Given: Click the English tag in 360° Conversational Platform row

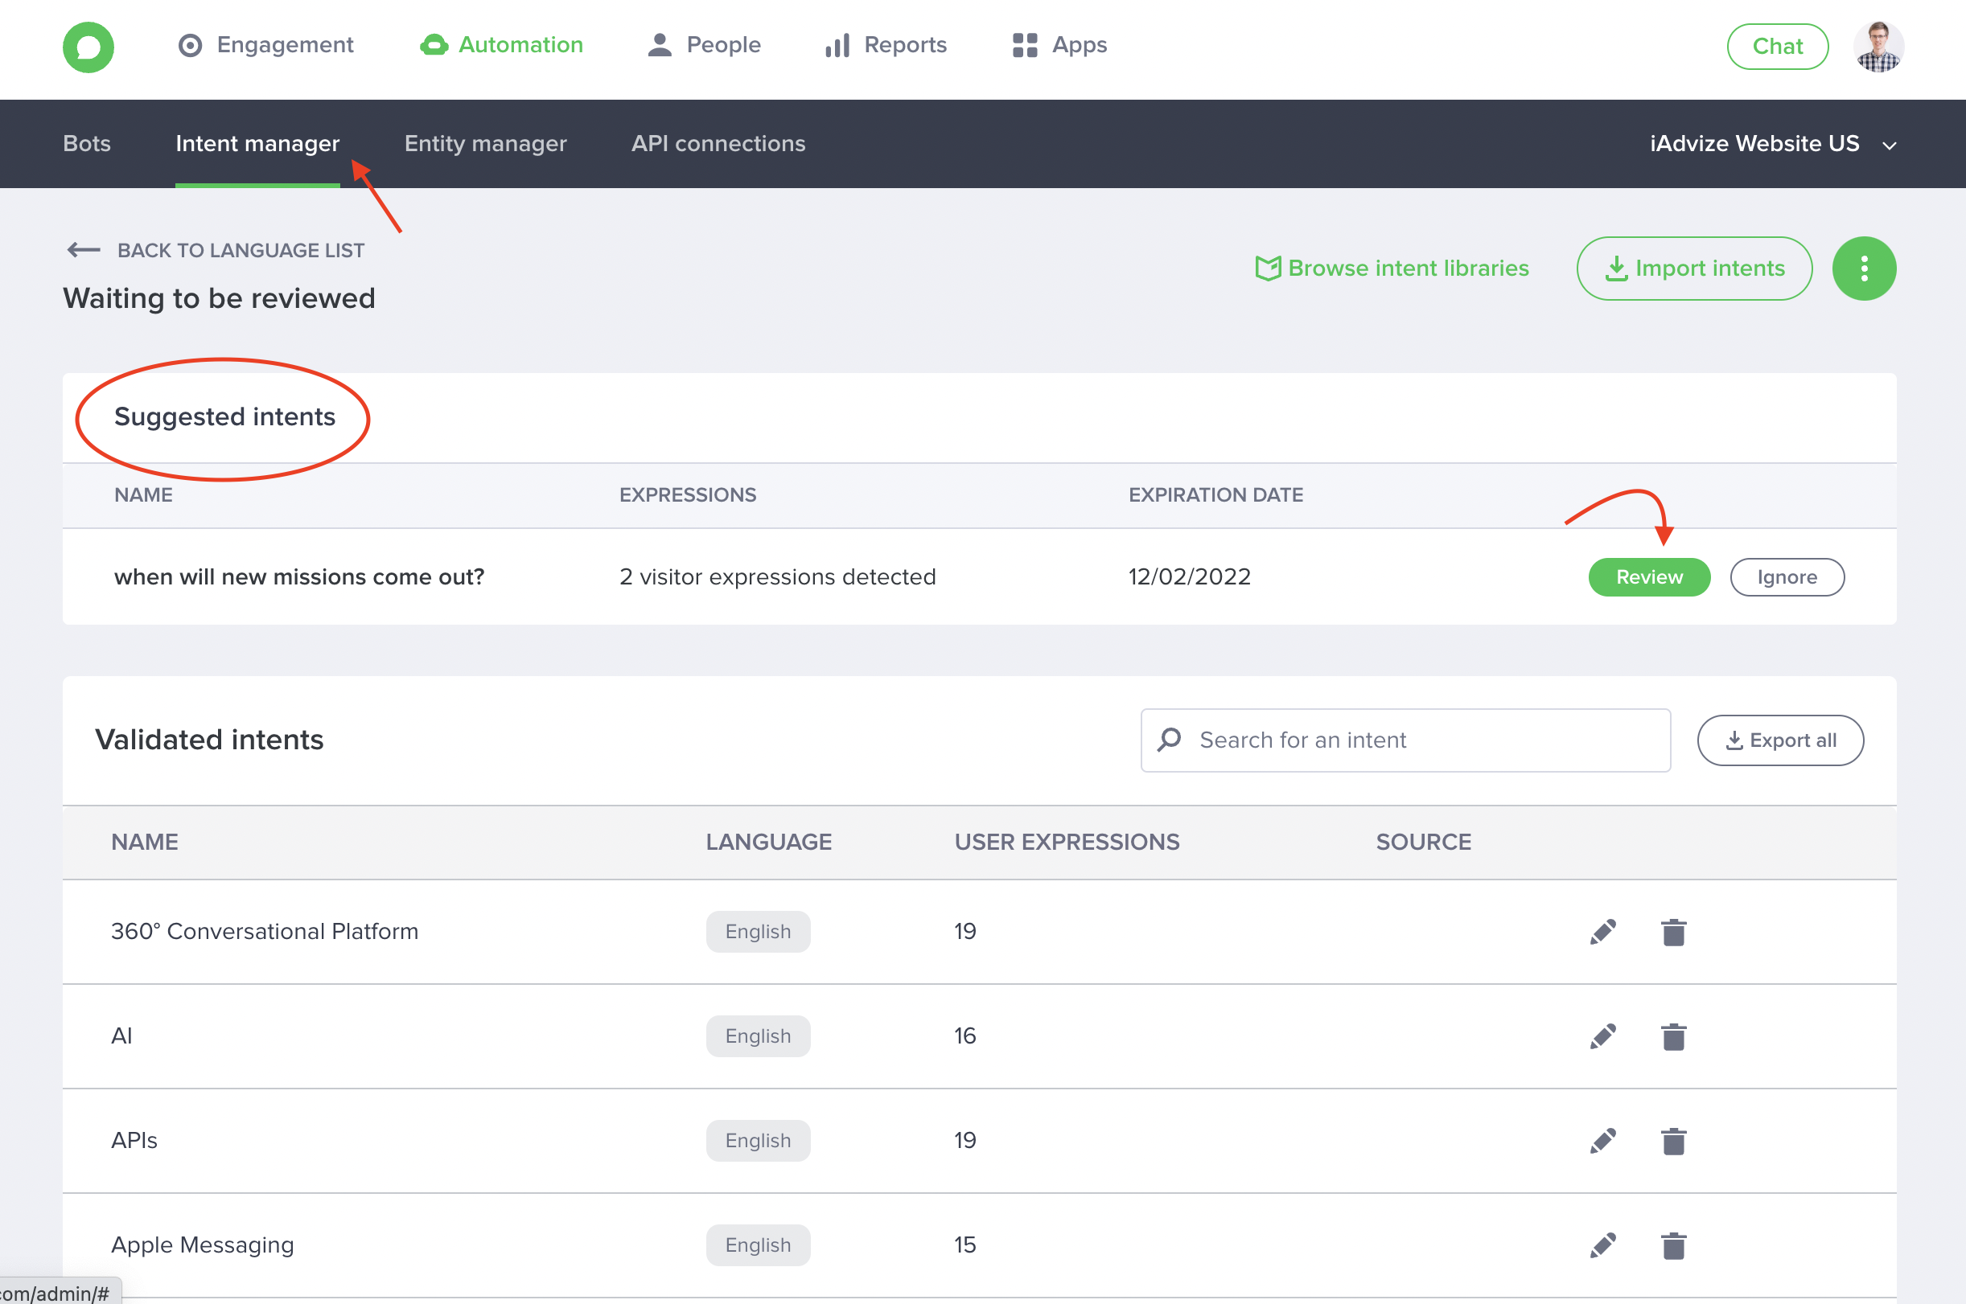Looking at the screenshot, I should click(758, 932).
